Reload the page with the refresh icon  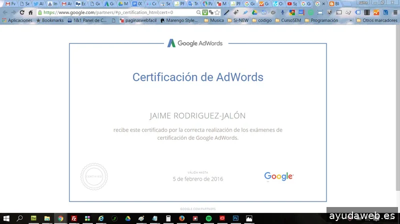[x=22, y=12]
